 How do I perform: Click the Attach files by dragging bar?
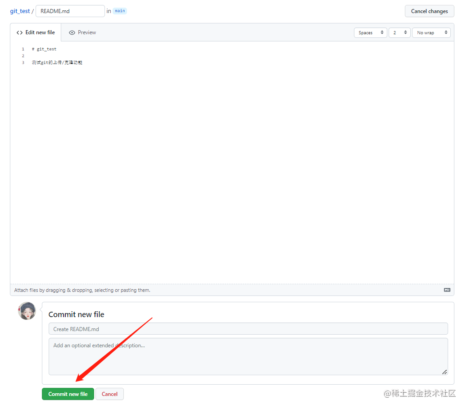point(180,290)
